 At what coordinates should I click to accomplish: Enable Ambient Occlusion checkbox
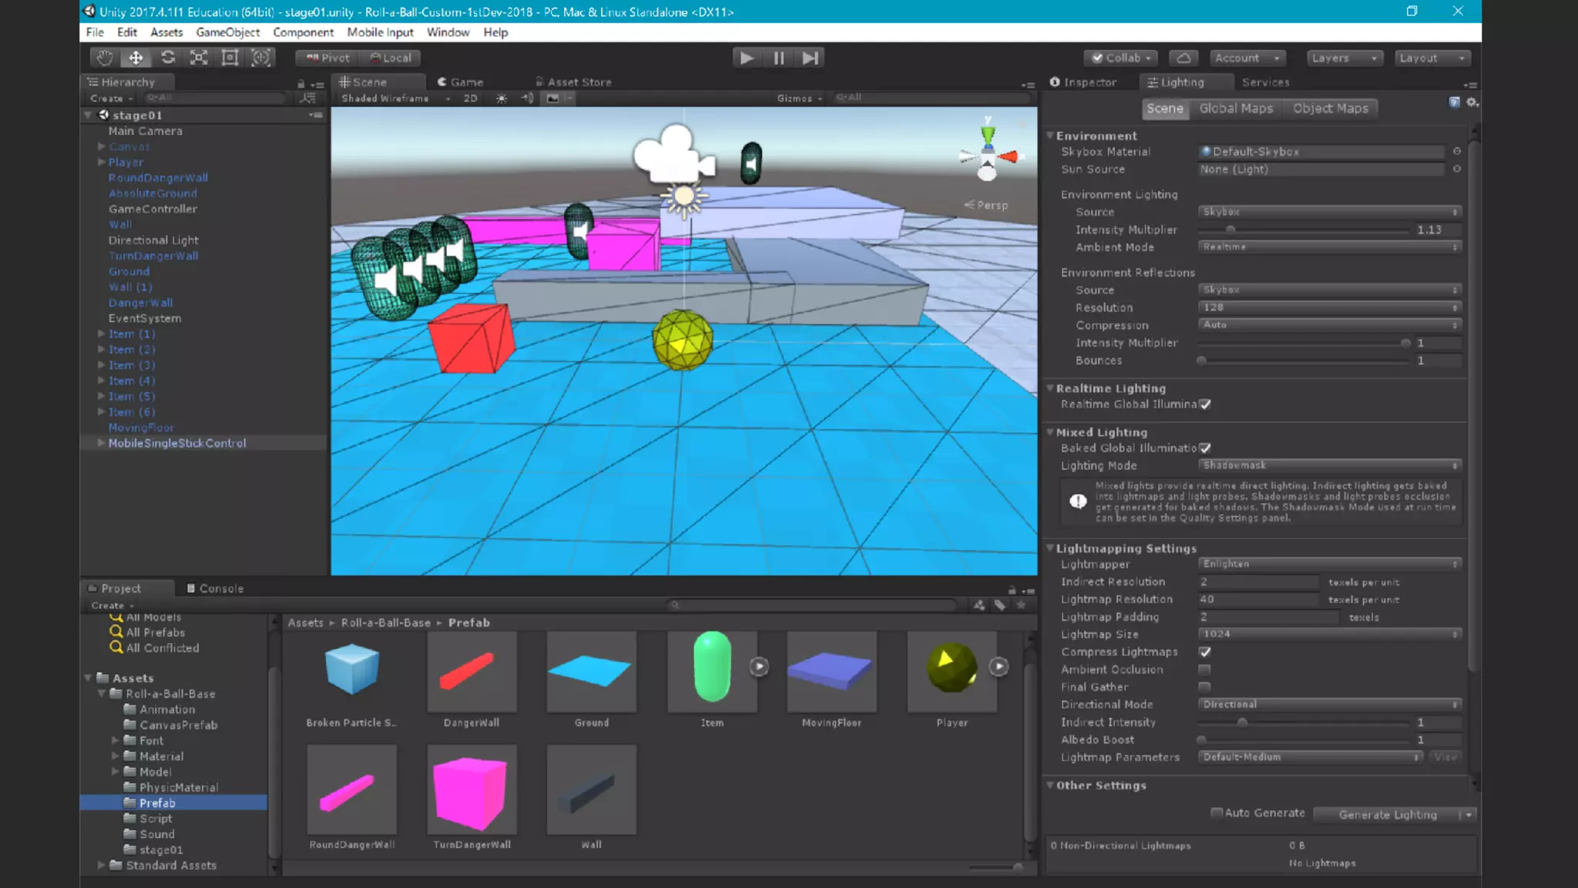1204,669
